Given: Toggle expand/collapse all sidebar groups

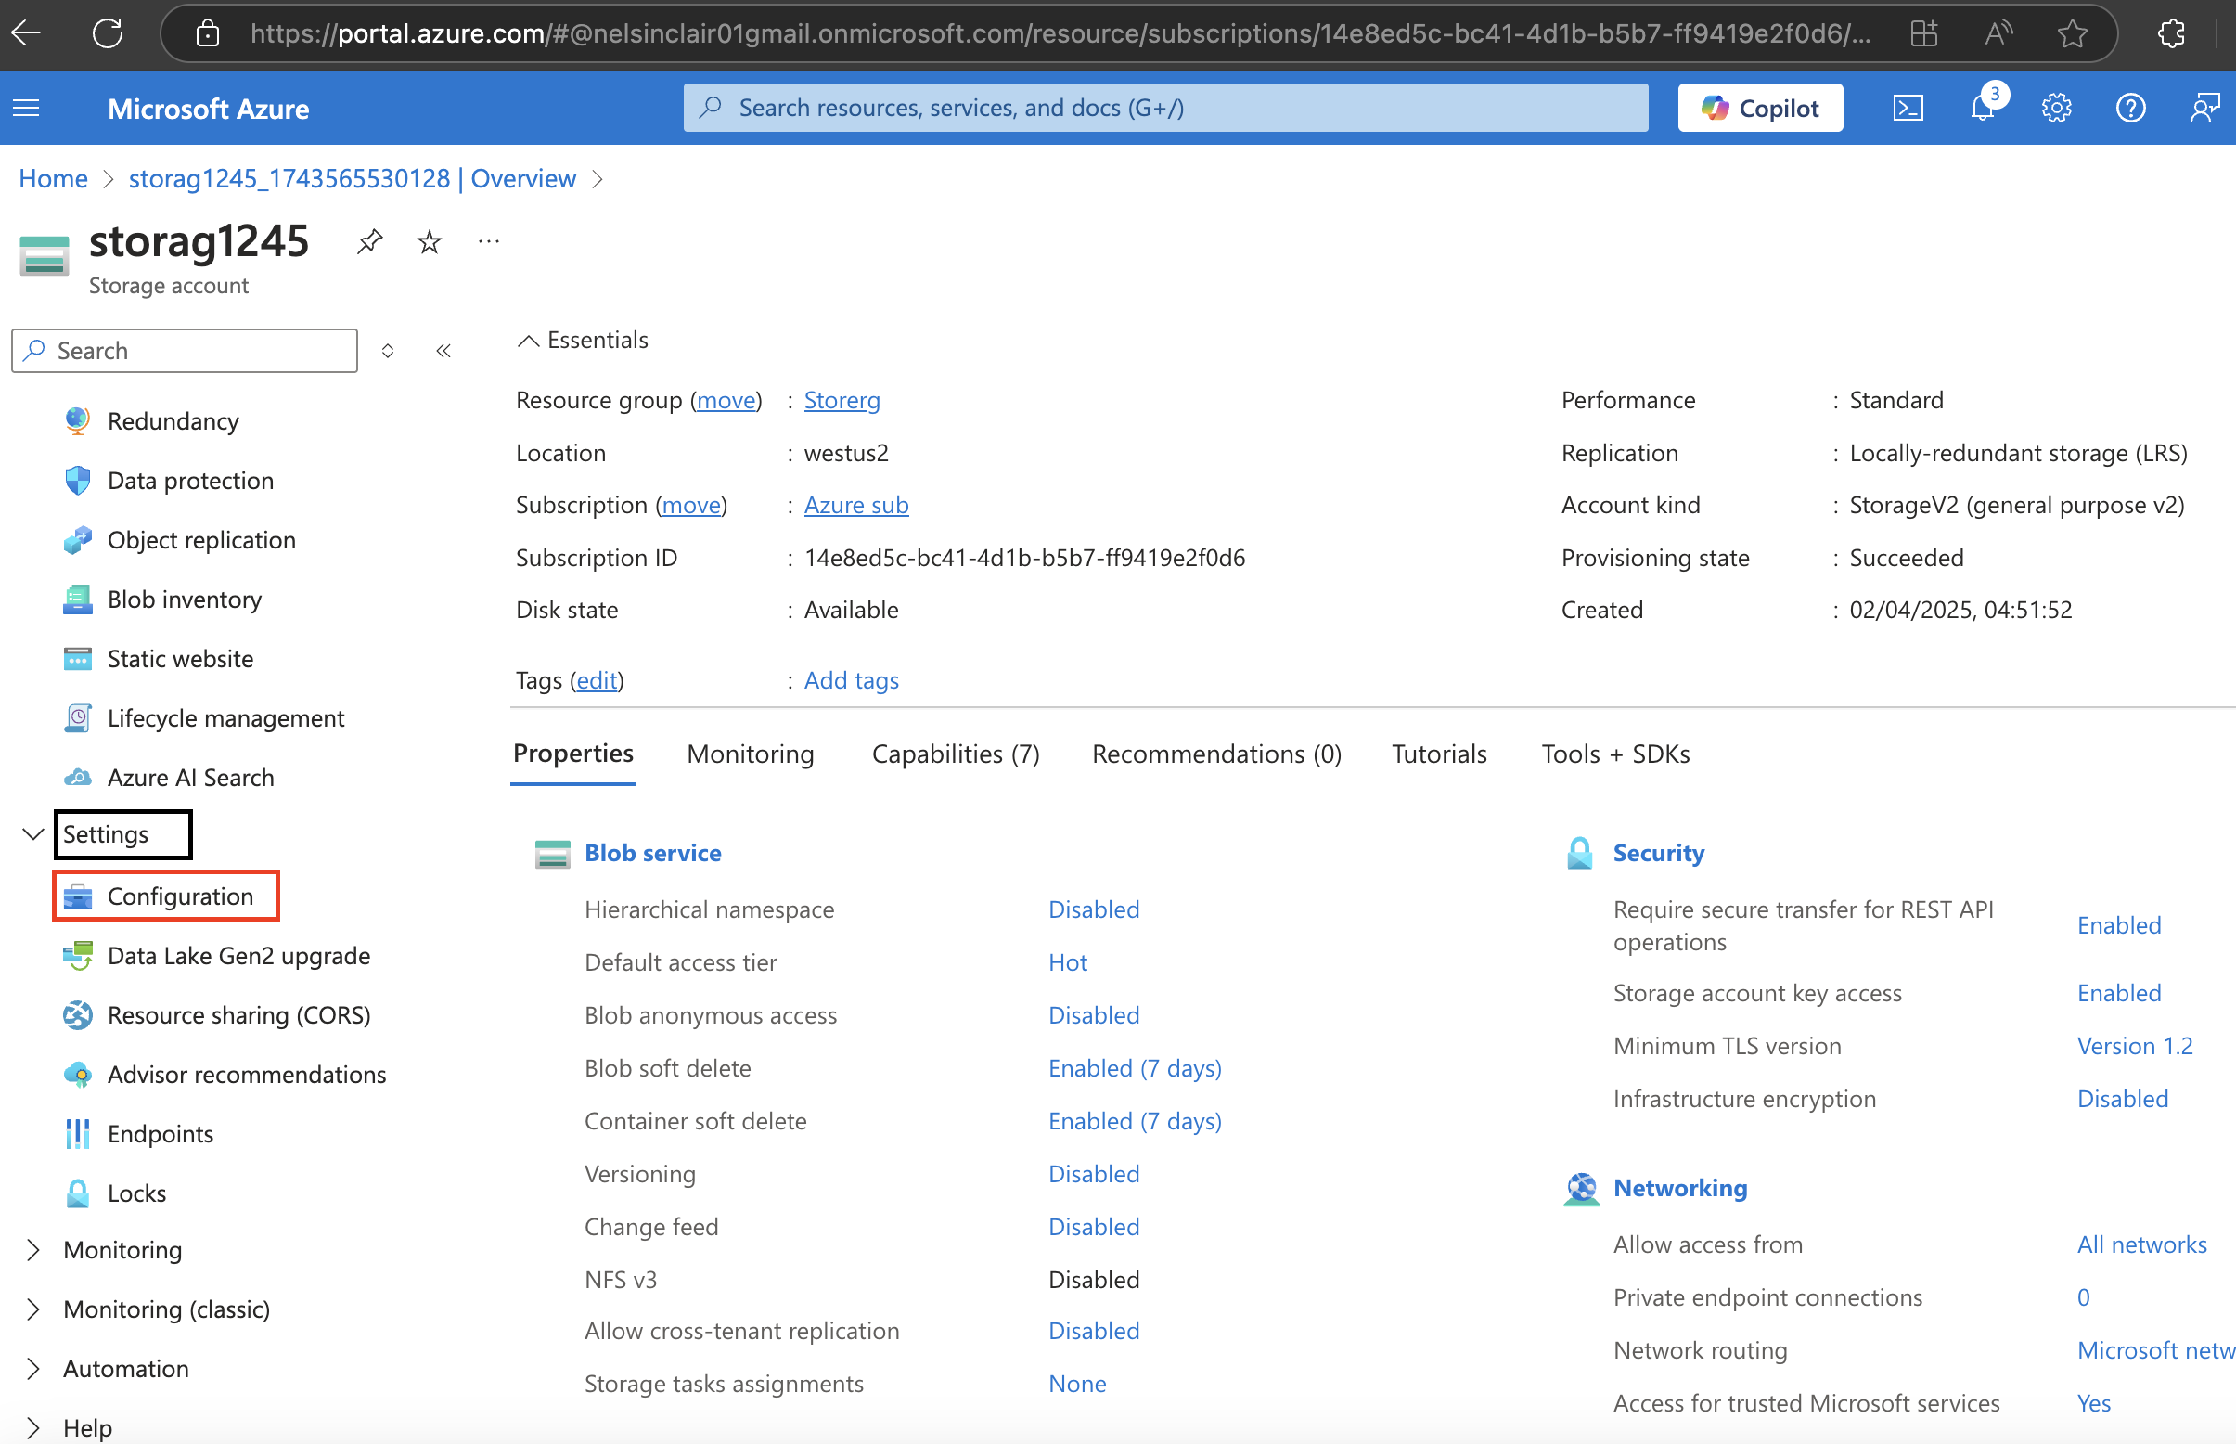Looking at the screenshot, I should point(387,351).
